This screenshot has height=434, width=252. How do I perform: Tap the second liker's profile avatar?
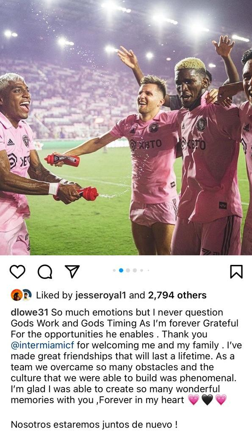point(27,295)
